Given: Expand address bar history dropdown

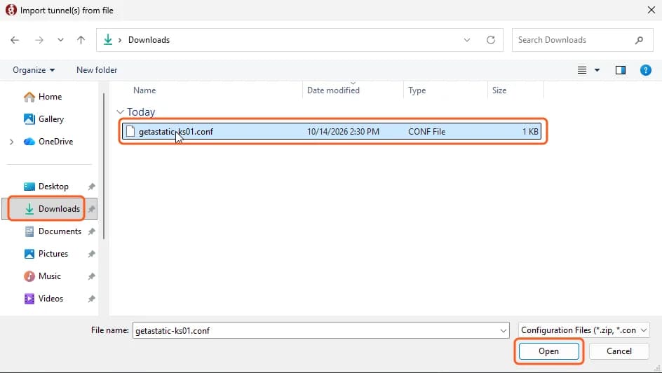Looking at the screenshot, I should [467, 40].
